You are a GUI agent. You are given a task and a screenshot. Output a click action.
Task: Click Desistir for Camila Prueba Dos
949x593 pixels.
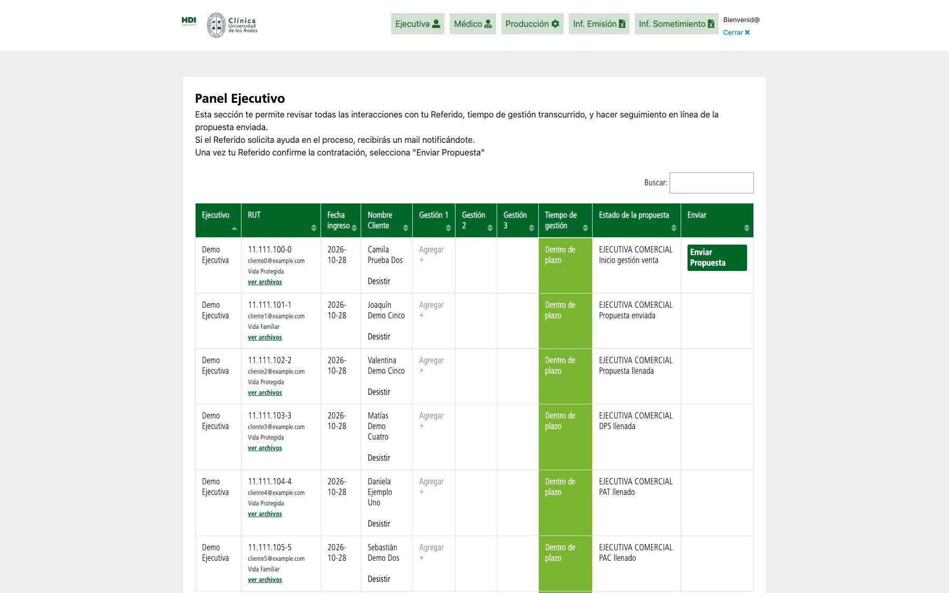pos(379,281)
